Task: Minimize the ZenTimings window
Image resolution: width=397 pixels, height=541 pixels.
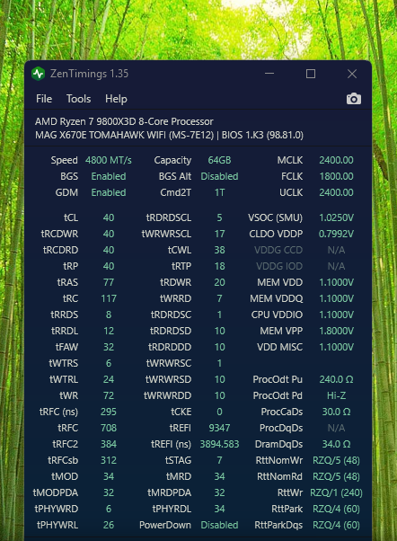Action: [269, 74]
